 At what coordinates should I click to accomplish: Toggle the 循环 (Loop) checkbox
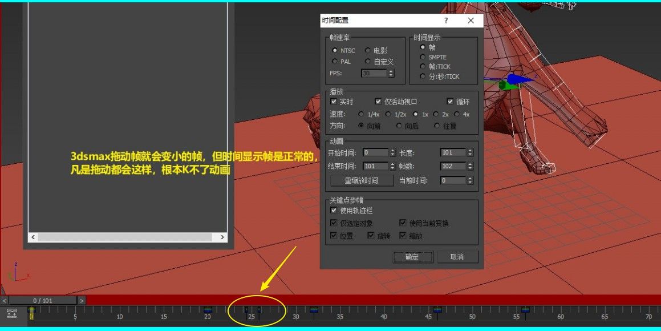[x=450, y=102]
